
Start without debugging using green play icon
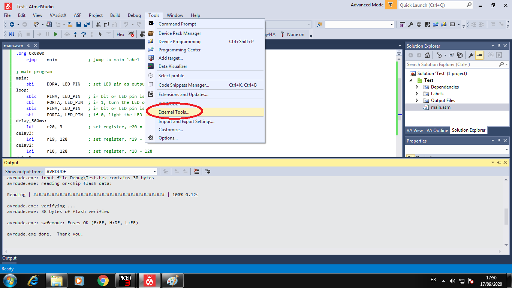56,34
